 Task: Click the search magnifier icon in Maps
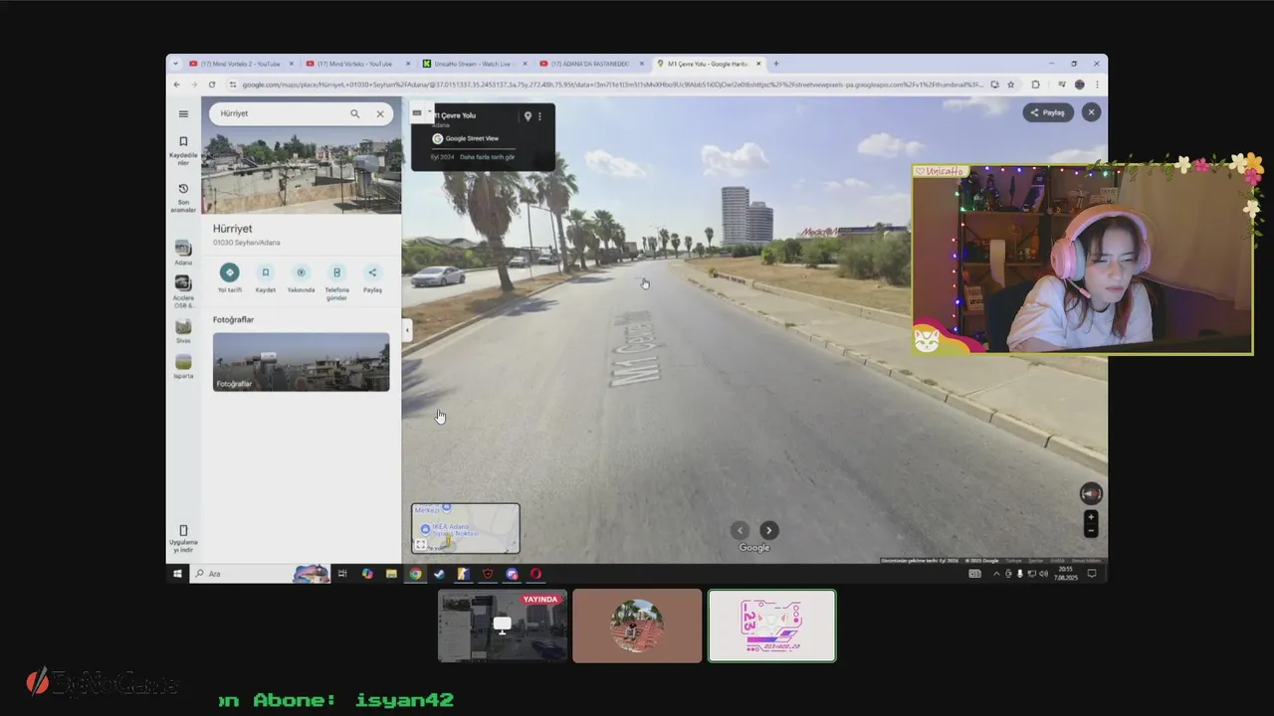point(354,114)
